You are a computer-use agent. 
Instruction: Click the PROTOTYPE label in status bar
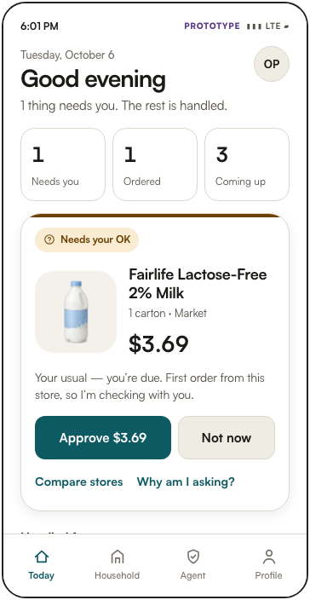(212, 26)
